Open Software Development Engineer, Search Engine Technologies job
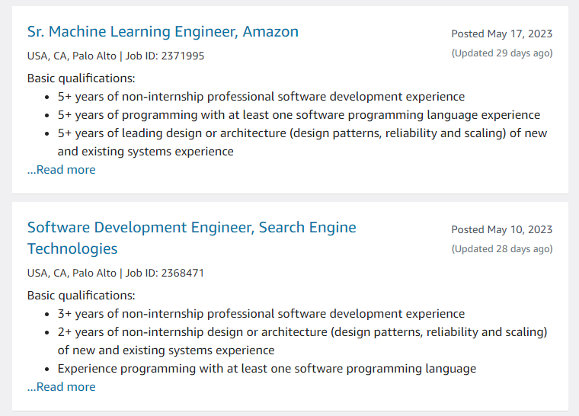This screenshot has height=416, width=579. click(191, 228)
